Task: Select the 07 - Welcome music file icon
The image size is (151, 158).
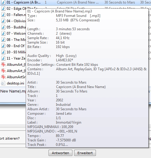Action: click(3, 33)
